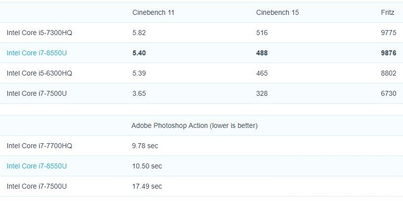403x201 pixels.
Task: Select the Intel Core i7-7700HQ row label
Action: (x=39, y=146)
